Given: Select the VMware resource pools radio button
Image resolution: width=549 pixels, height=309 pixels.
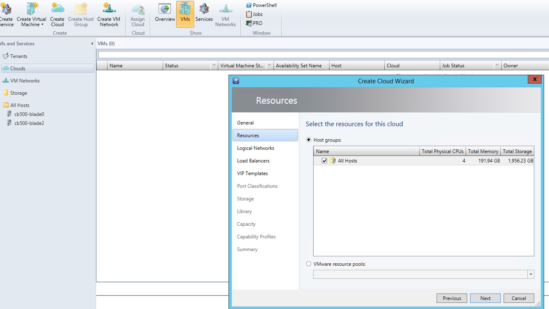Looking at the screenshot, I should tap(309, 264).
